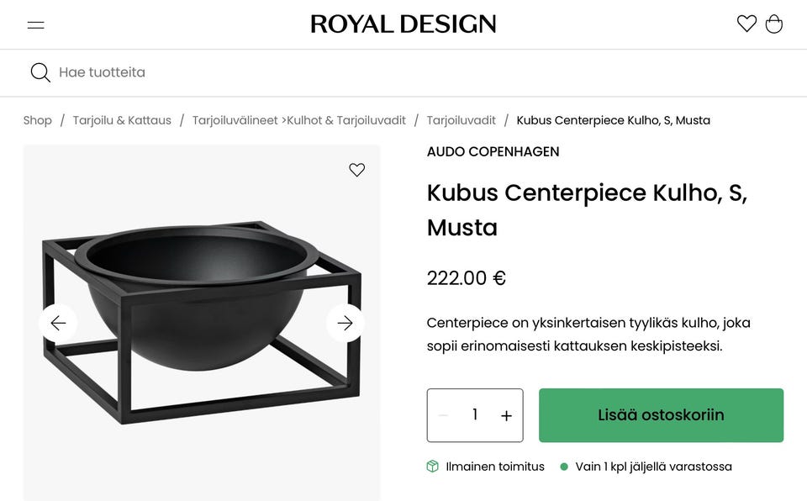The width and height of the screenshot is (807, 501).
Task: Click the Lisää ostoskoriin button
Action: 661,414
